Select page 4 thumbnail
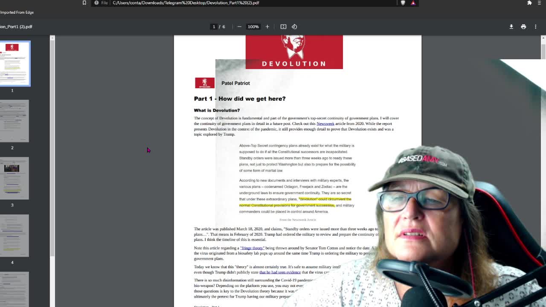This screenshot has width=546, height=307. [15, 236]
